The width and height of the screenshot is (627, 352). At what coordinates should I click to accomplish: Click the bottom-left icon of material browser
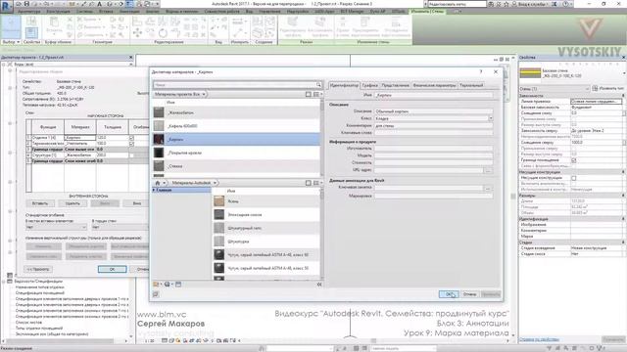tap(156, 294)
